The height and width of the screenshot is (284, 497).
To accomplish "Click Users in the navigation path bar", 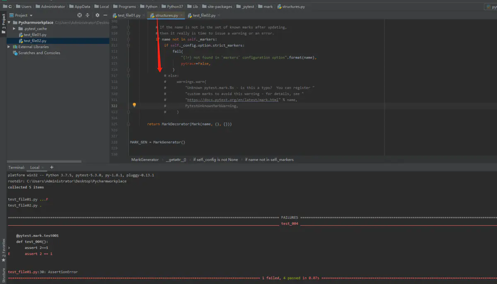I will (x=26, y=7).
